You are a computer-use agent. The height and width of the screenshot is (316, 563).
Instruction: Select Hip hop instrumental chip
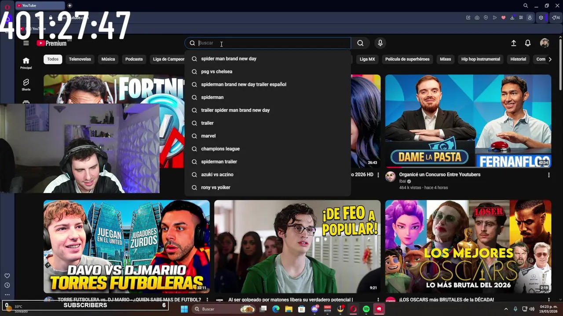coord(480,59)
